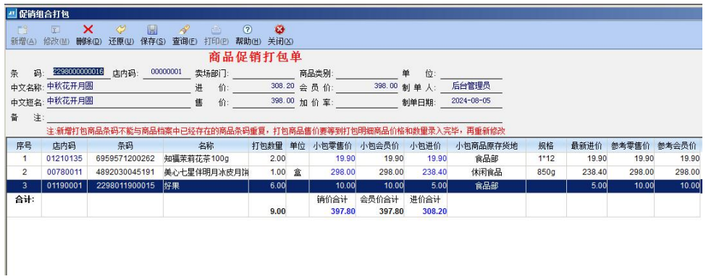706x279 pixels.
Task: Click the 制单日期 field 2024-08-05
Action: click(471, 101)
